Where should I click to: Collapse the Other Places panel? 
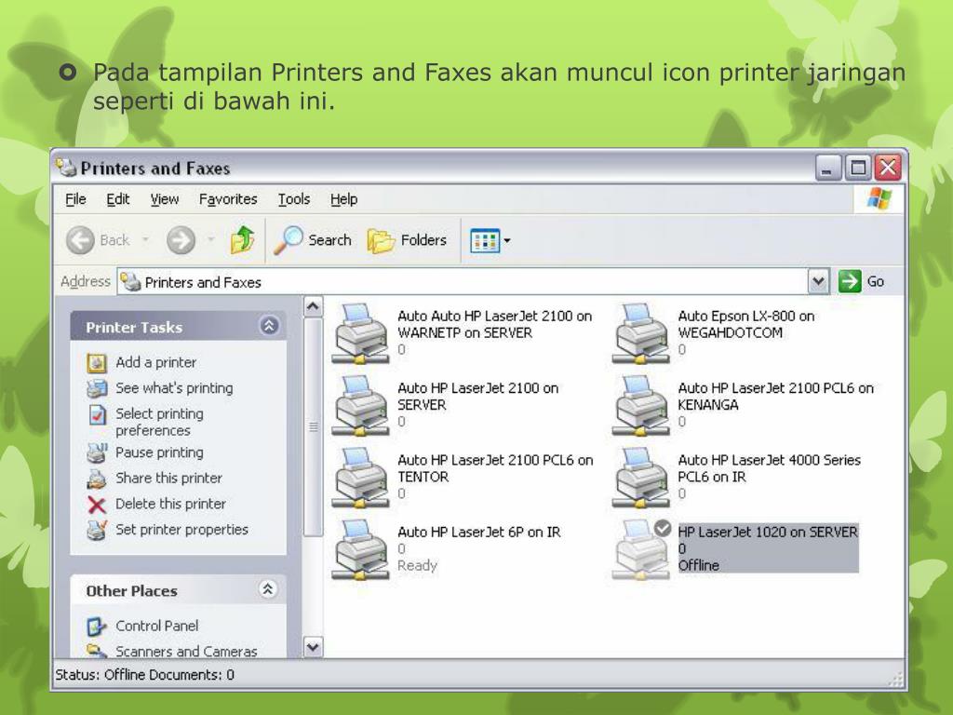268,589
